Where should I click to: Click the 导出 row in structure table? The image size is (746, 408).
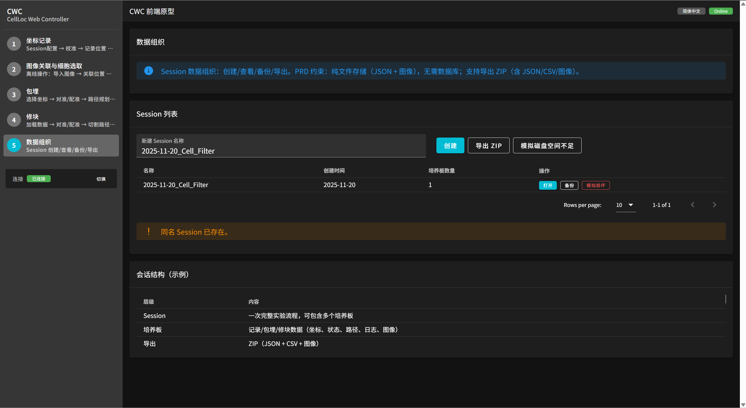431,344
